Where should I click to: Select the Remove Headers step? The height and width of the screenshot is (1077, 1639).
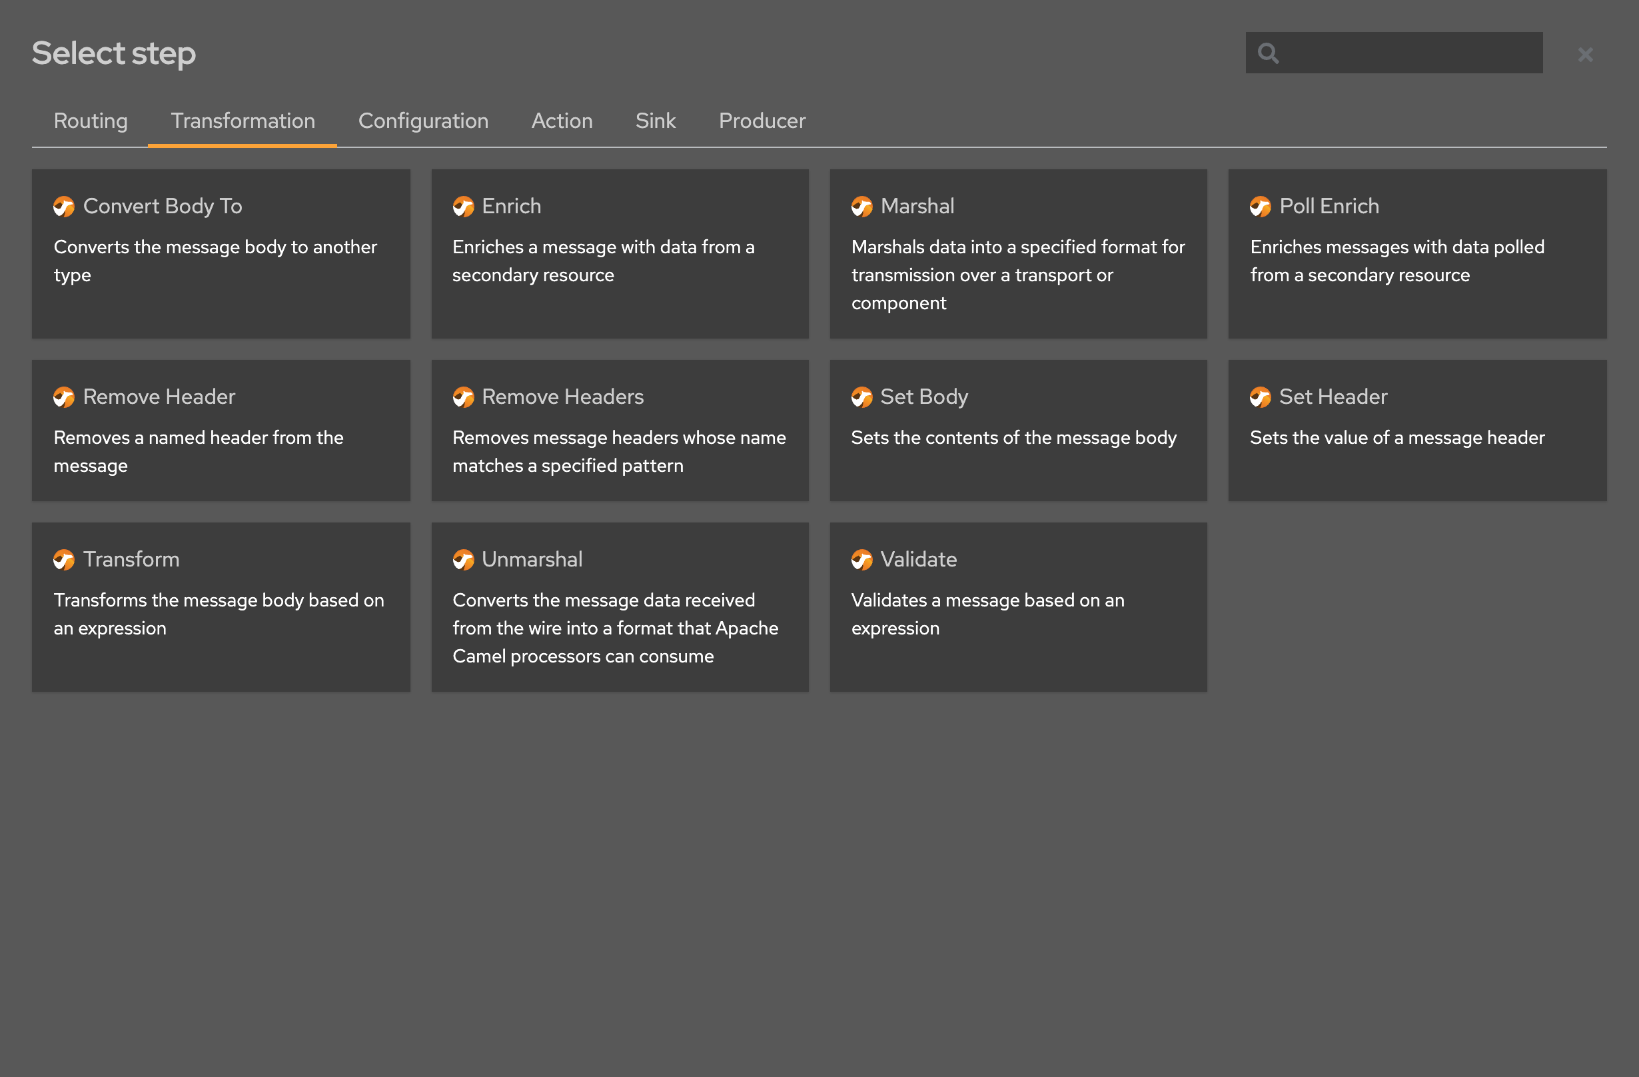(619, 430)
